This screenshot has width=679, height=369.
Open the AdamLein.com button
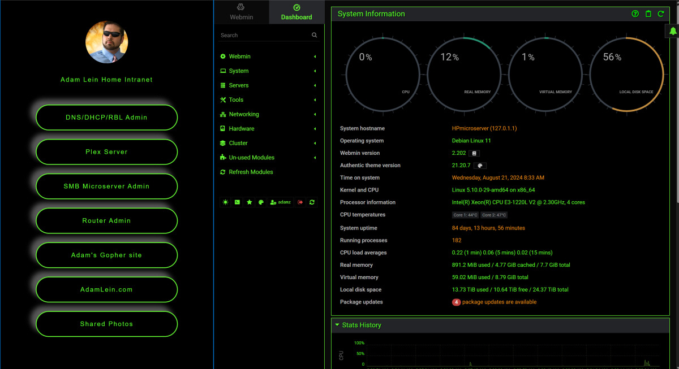[x=106, y=290]
